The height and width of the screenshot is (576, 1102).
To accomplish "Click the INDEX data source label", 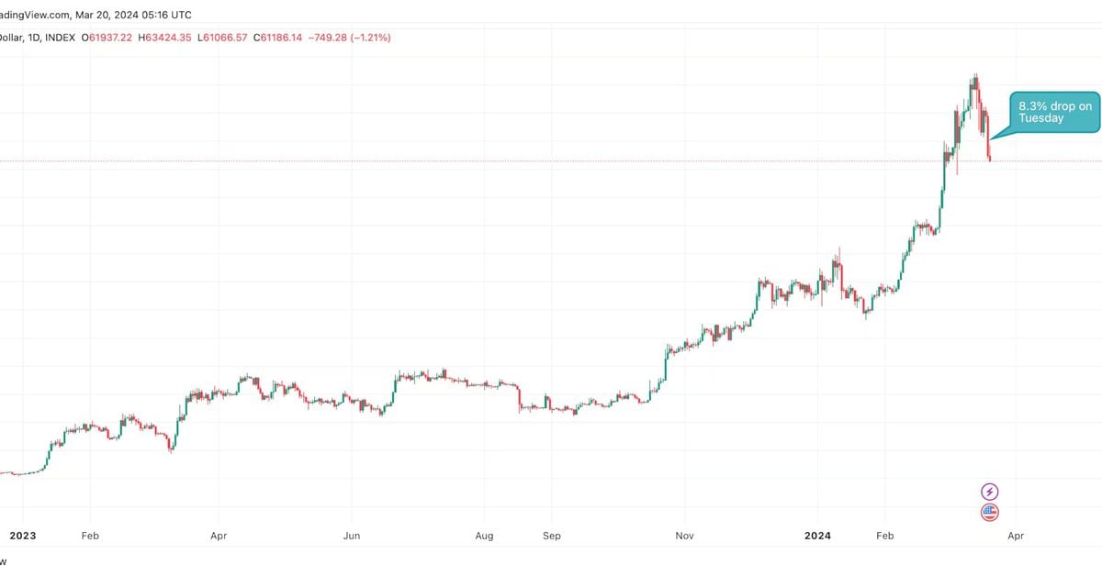I will click(59, 37).
